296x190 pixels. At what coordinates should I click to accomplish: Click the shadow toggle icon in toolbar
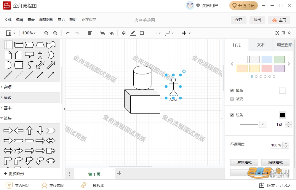point(142,33)
